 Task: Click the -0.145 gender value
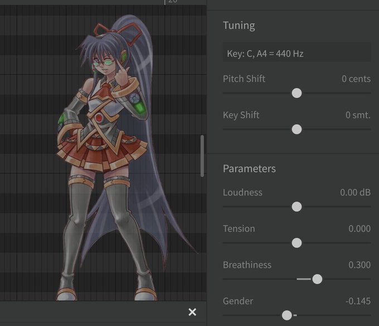358,301
